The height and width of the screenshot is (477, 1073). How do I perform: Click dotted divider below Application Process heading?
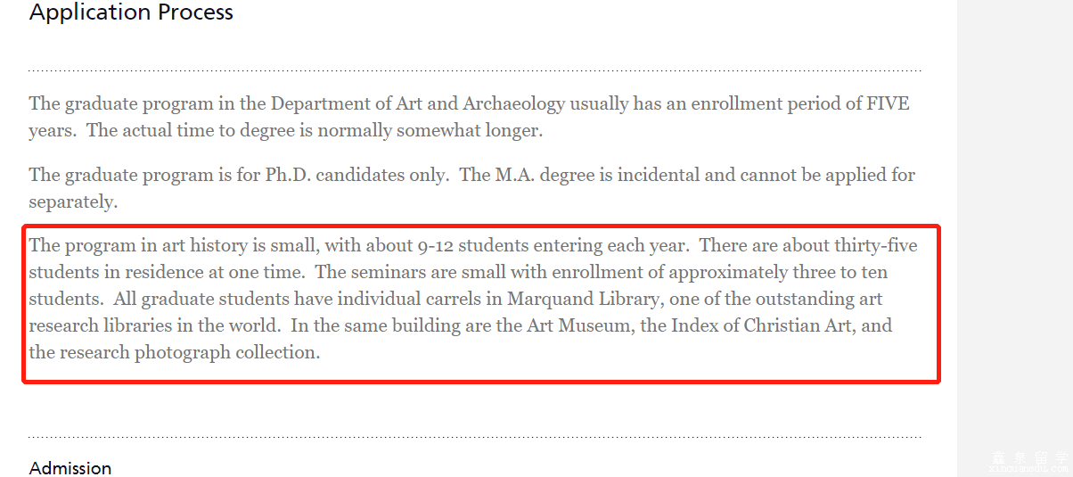point(474,70)
